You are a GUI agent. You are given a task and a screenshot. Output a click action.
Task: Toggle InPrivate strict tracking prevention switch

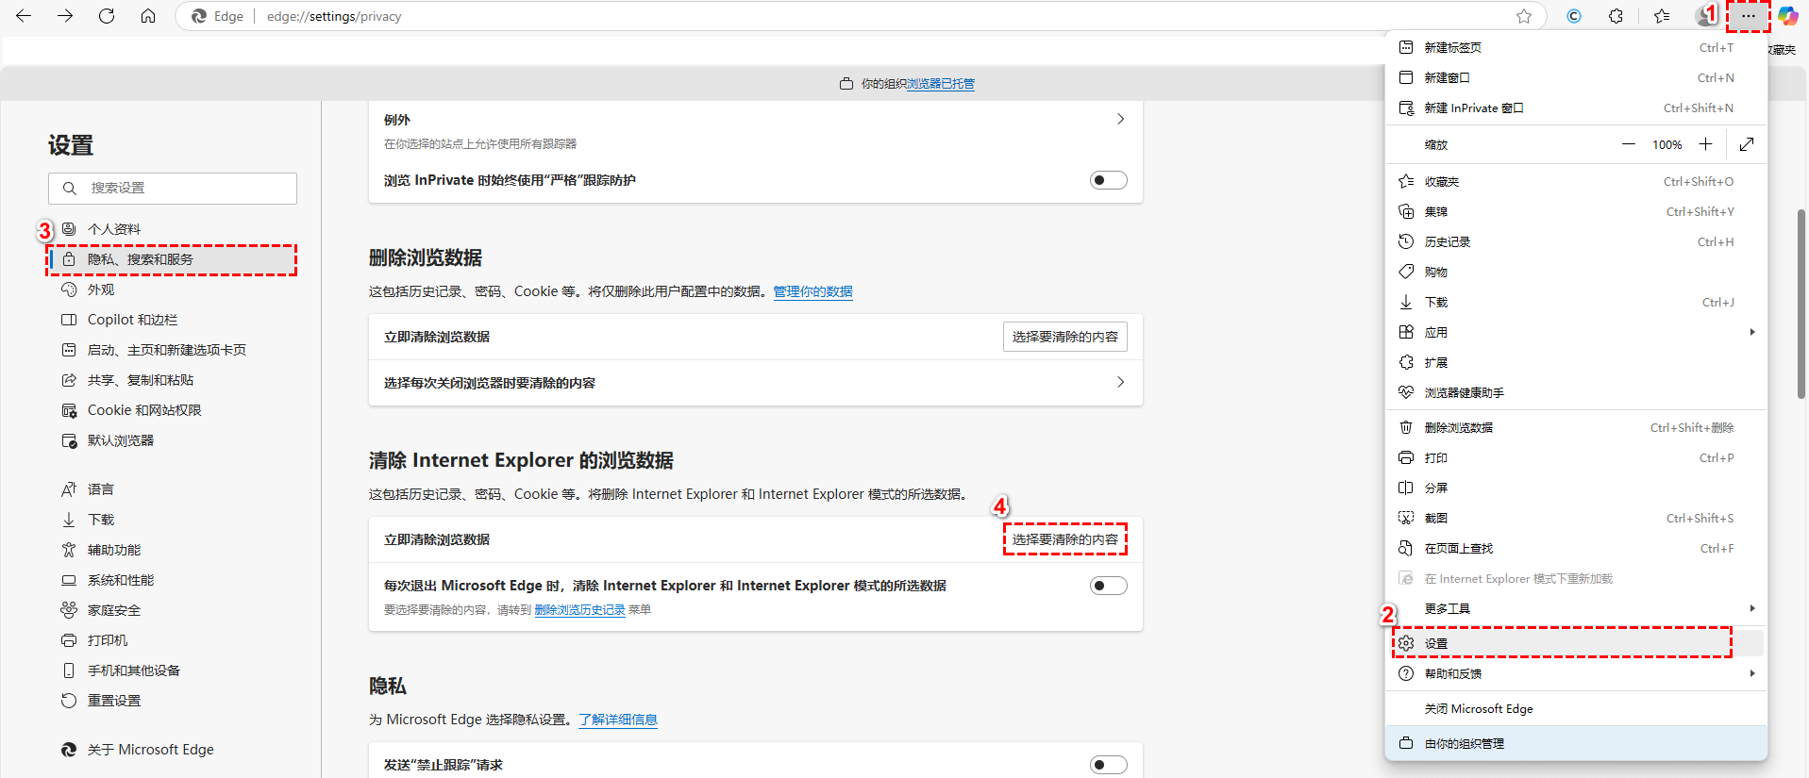coord(1108,180)
